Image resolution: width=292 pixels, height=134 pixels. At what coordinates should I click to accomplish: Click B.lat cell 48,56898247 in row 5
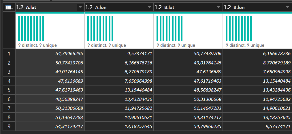click(x=188, y=90)
